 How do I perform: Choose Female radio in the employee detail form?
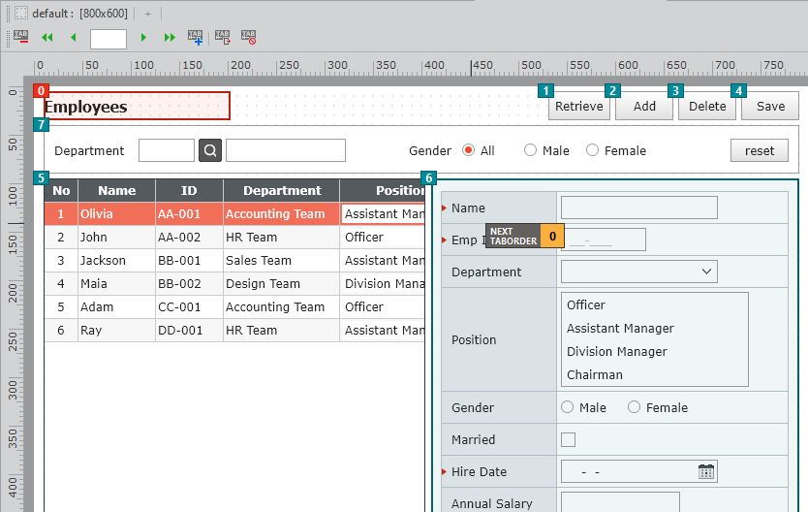pos(635,407)
